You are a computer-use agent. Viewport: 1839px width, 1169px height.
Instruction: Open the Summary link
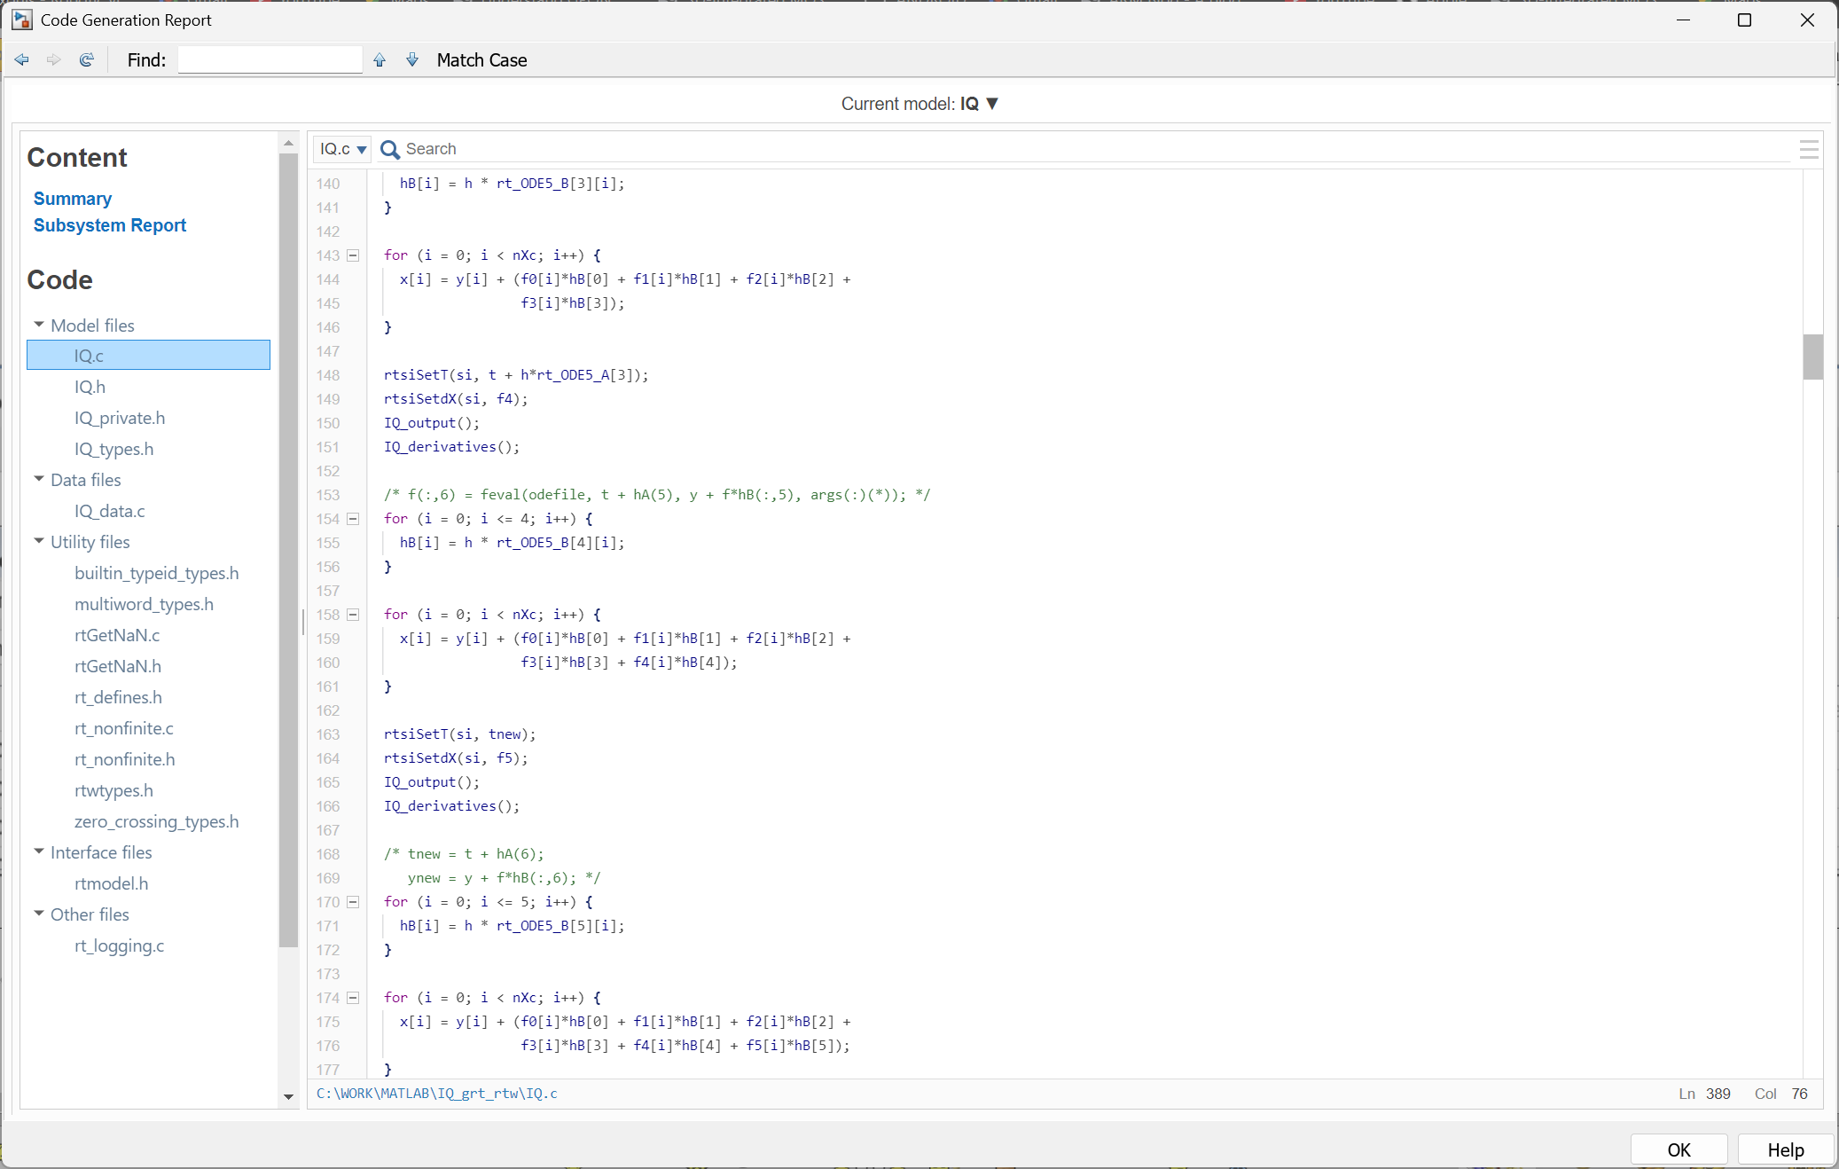pos(73,199)
